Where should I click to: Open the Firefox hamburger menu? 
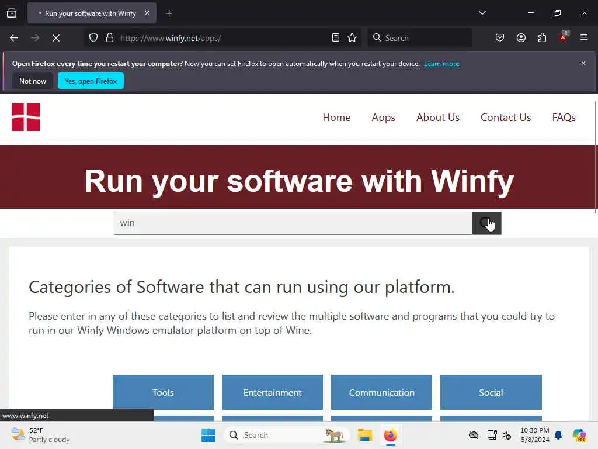pyautogui.click(x=584, y=38)
